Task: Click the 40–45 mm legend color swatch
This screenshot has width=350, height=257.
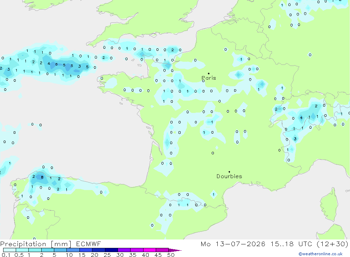Action: point(149,250)
